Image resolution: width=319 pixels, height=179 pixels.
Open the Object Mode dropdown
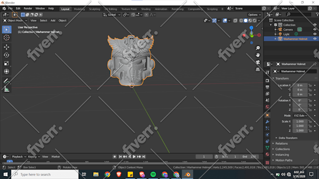click(15, 21)
